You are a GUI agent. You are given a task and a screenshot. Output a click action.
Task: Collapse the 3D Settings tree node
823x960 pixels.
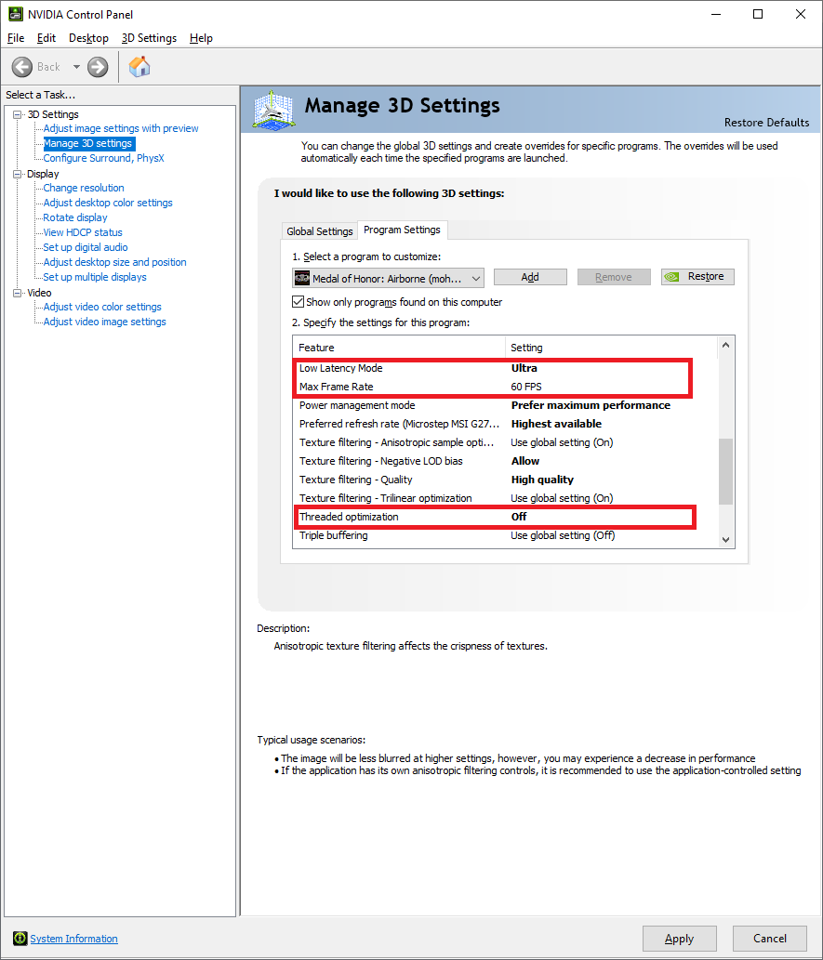[x=17, y=114]
